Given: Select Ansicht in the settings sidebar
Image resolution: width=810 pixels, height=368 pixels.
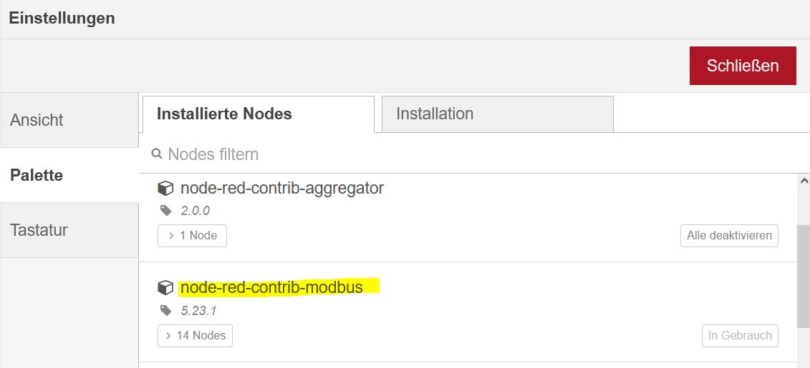Looking at the screenshot, I should 69,120.
